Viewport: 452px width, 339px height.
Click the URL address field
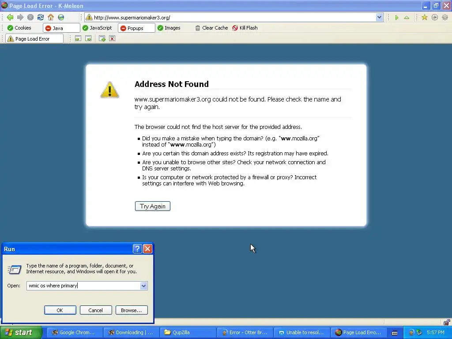click(234, 18)
